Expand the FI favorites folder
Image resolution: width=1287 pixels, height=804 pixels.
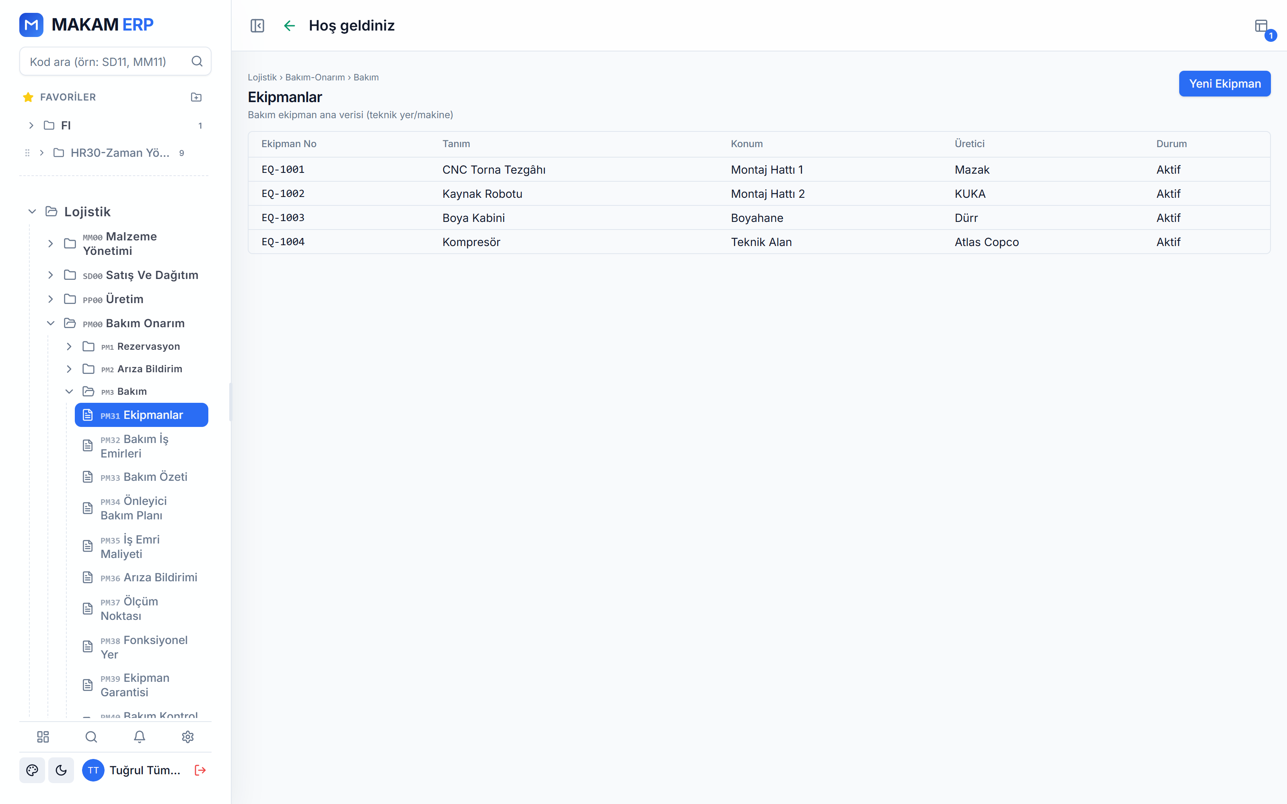[x=31, y=125]
